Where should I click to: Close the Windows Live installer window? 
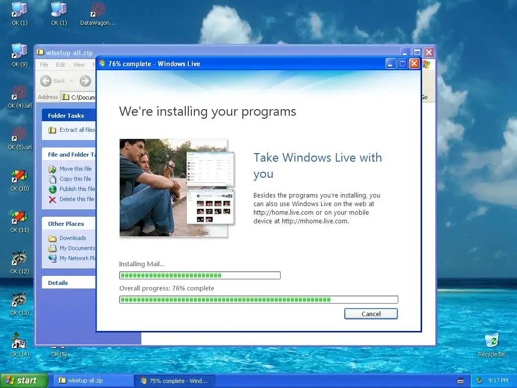pyautogui.click(x=414, y=63)
